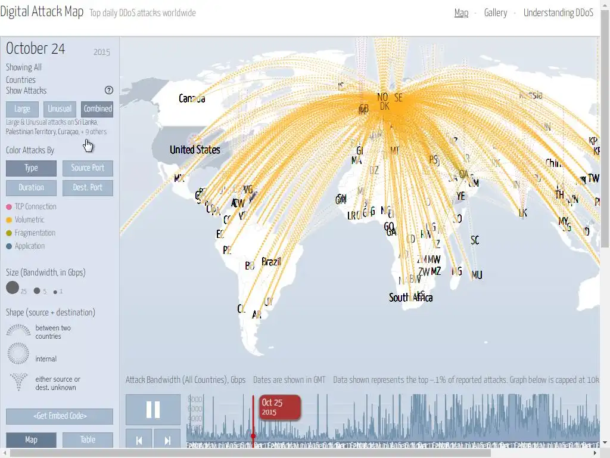The image size is (610, 458).
Task: Click the Showing All Countries text
Action: (x=23, y=73)
